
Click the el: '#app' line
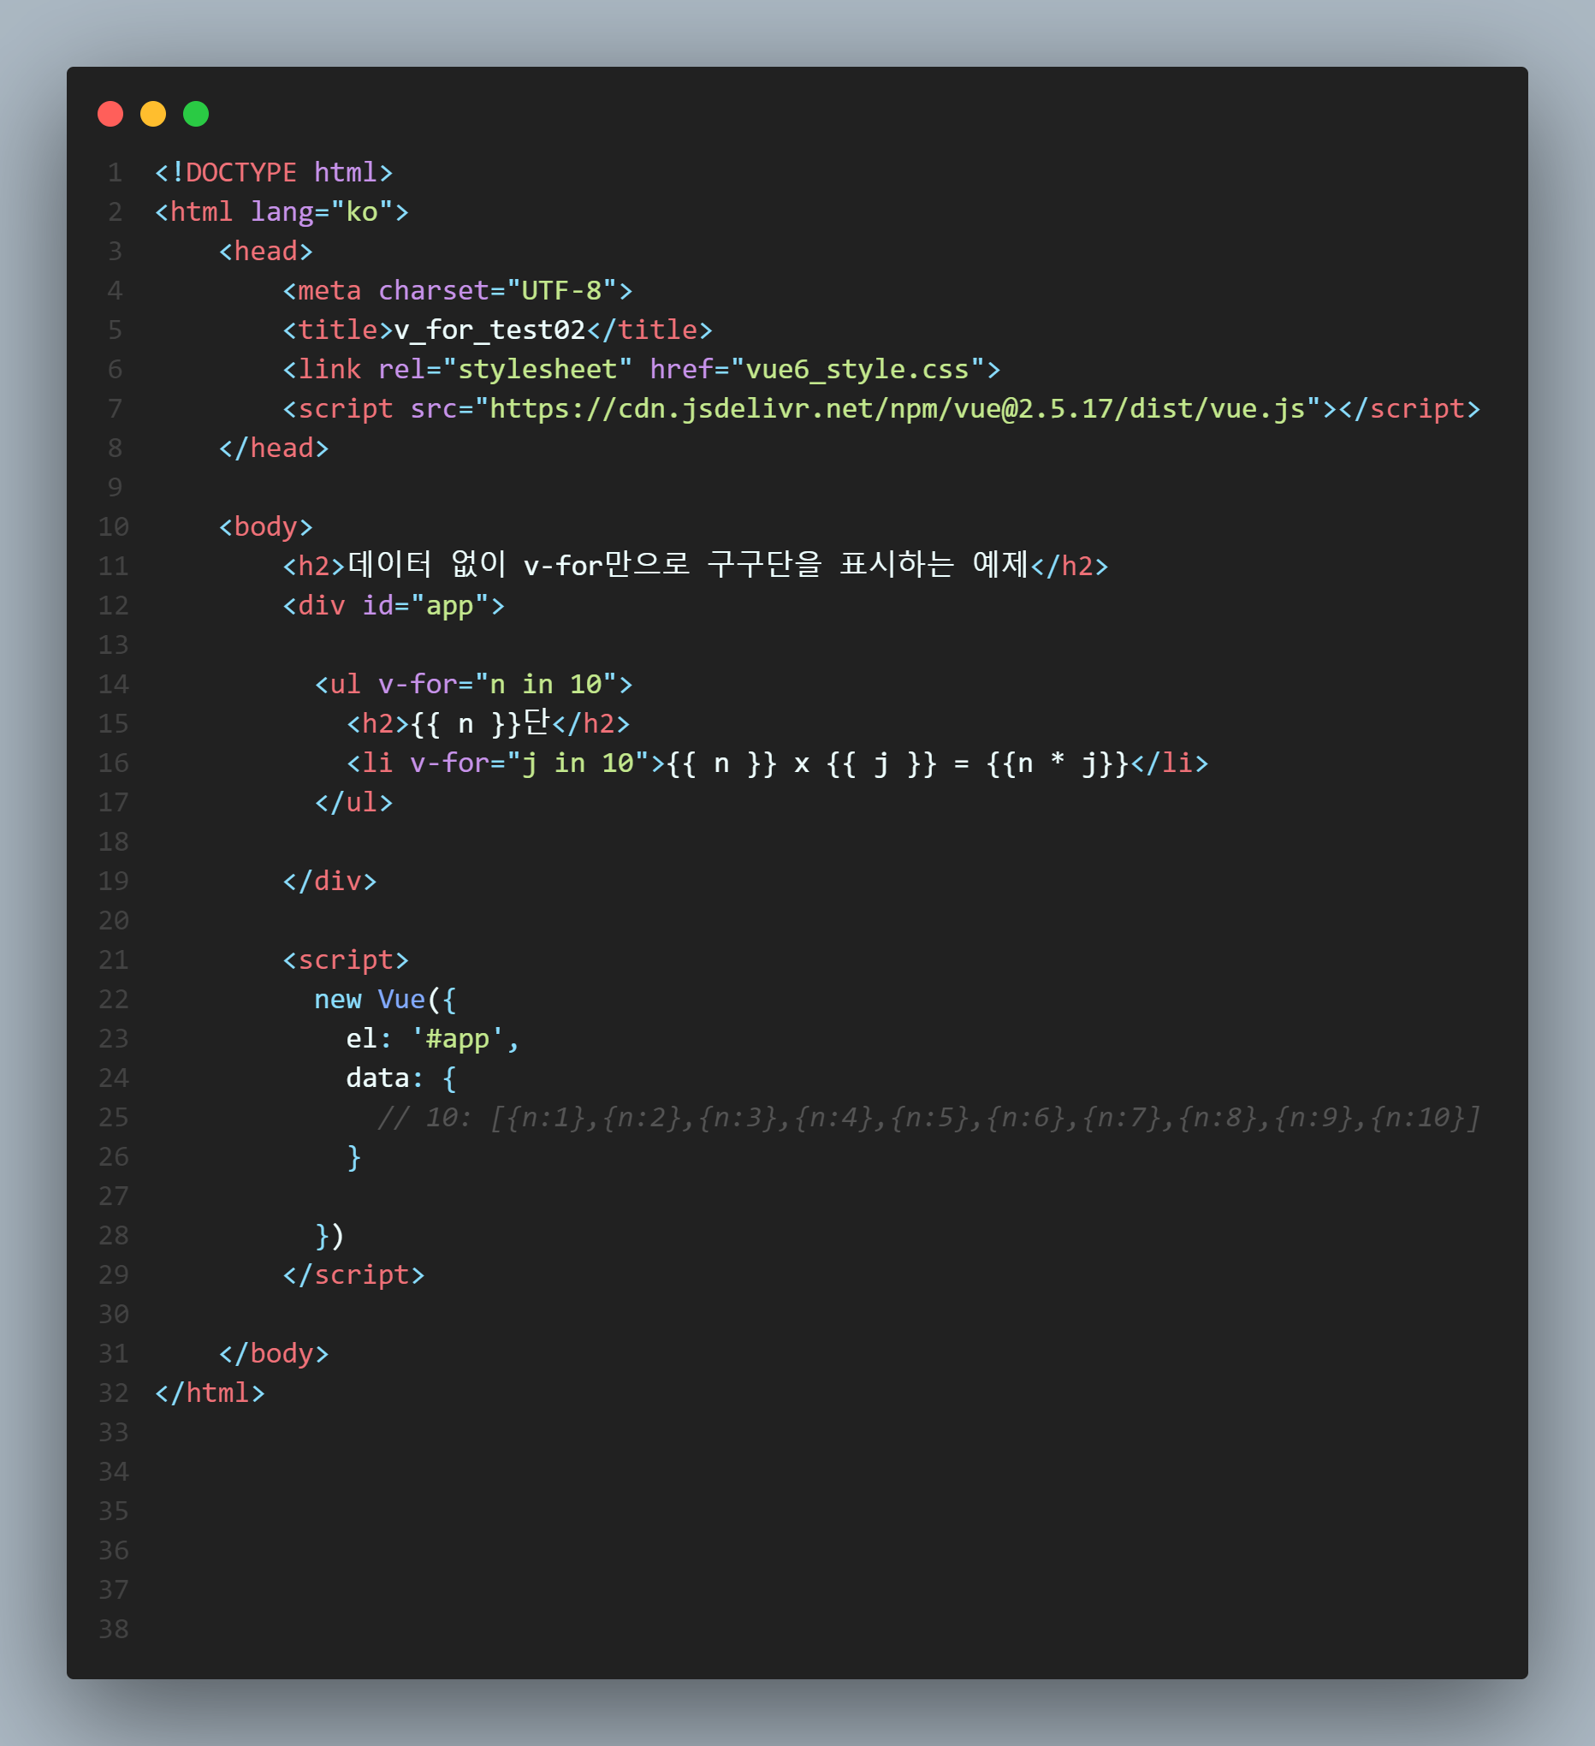[x=433, y=1039]
